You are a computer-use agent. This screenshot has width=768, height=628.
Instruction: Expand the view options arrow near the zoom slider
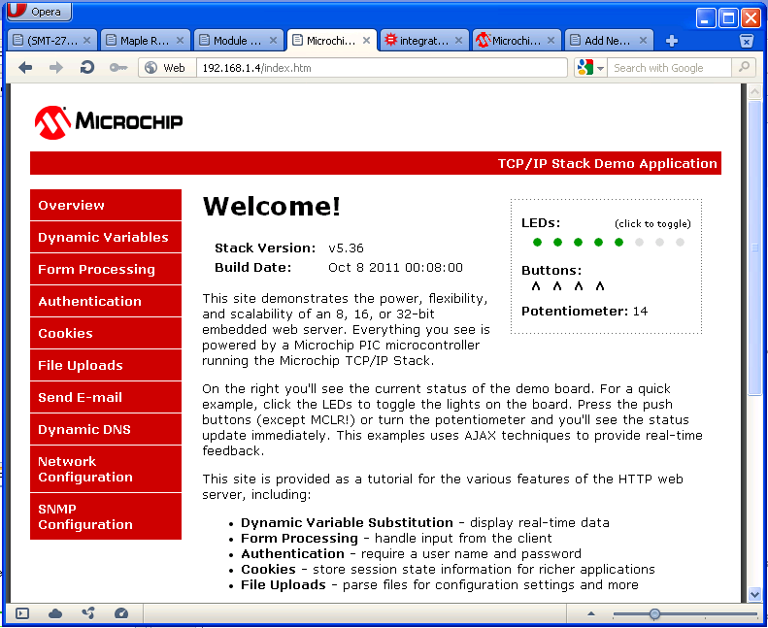coord(591,613)
